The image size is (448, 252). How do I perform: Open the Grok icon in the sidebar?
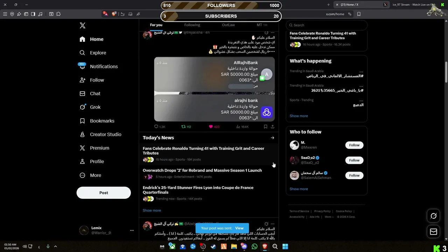coord(82,107)
